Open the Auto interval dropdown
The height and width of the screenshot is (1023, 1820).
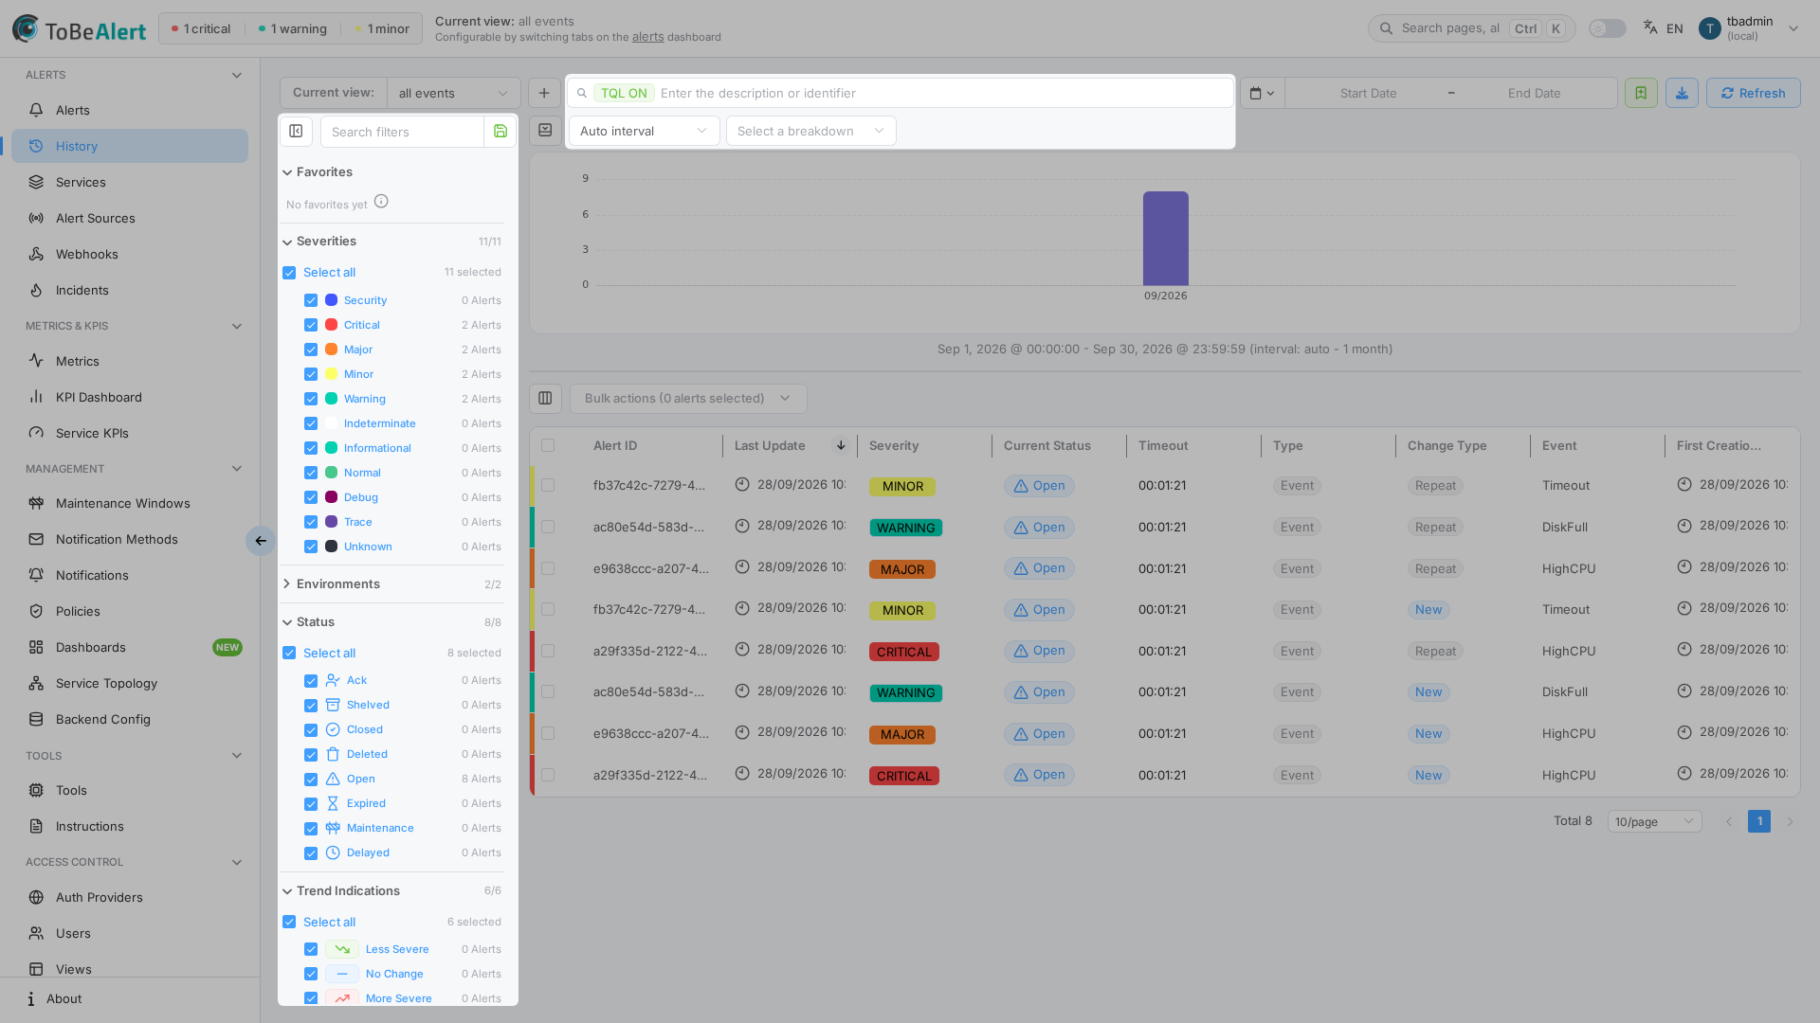(644, 131)
